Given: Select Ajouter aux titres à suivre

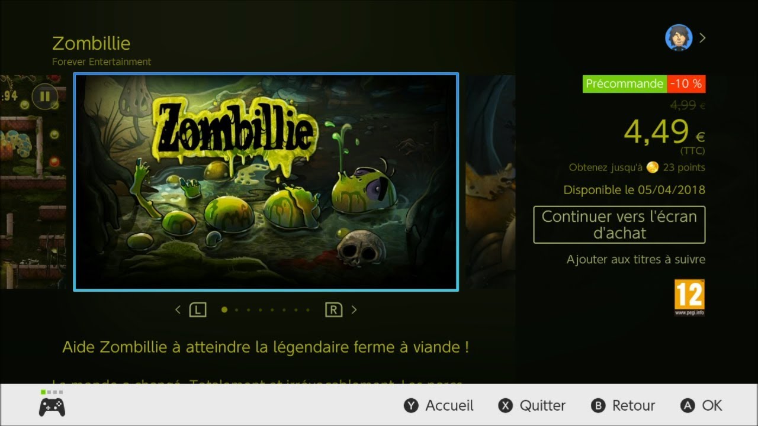Looking at the screenshot, I should [x=636, y=259].
